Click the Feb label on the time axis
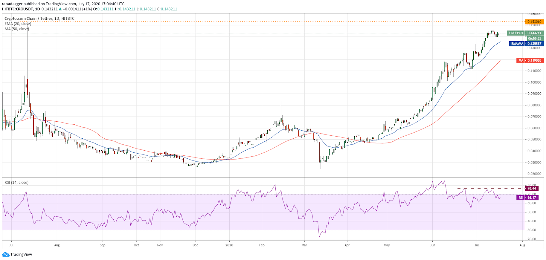The height and width of the screenshot is (260, 546). (261, 245)
